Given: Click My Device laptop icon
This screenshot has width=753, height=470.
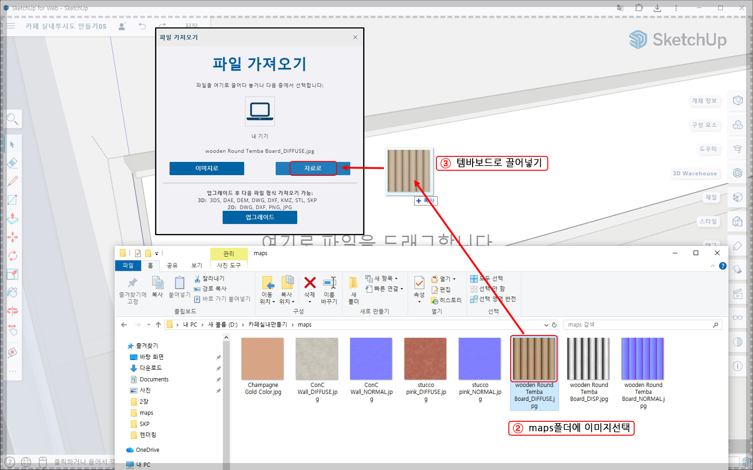Looking at the screenshot, I should pyautogui.click(x=260, y=111).
